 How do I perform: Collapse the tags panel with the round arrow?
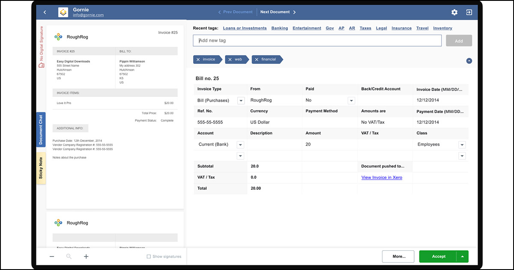click(469, 61)
